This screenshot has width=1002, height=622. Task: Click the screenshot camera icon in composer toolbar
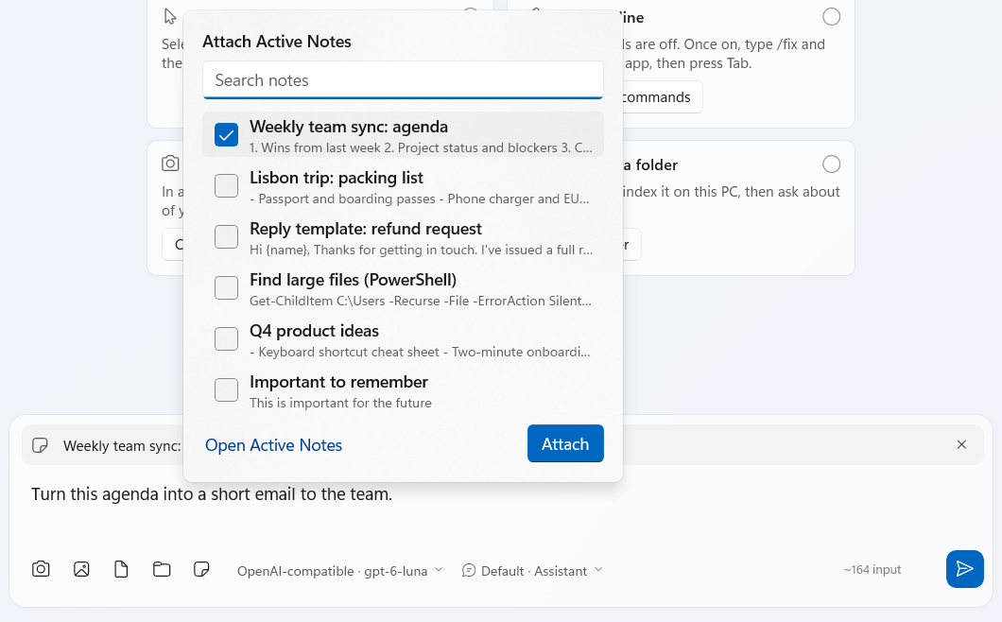pyautogui.click(x=41, y=569)
